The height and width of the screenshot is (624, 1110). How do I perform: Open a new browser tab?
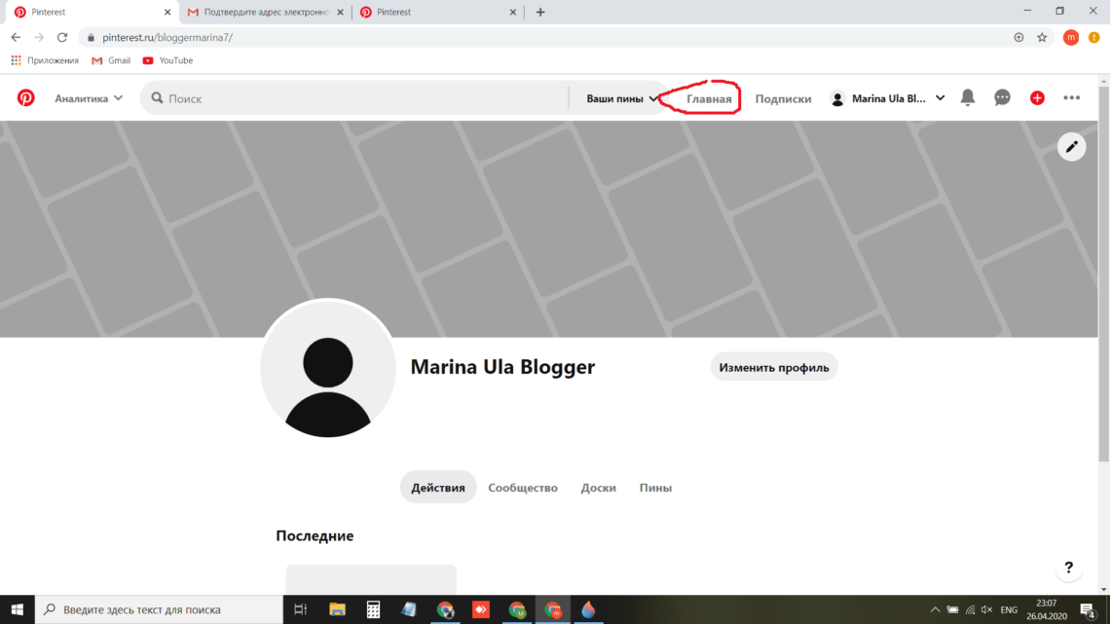pos(540,12)
